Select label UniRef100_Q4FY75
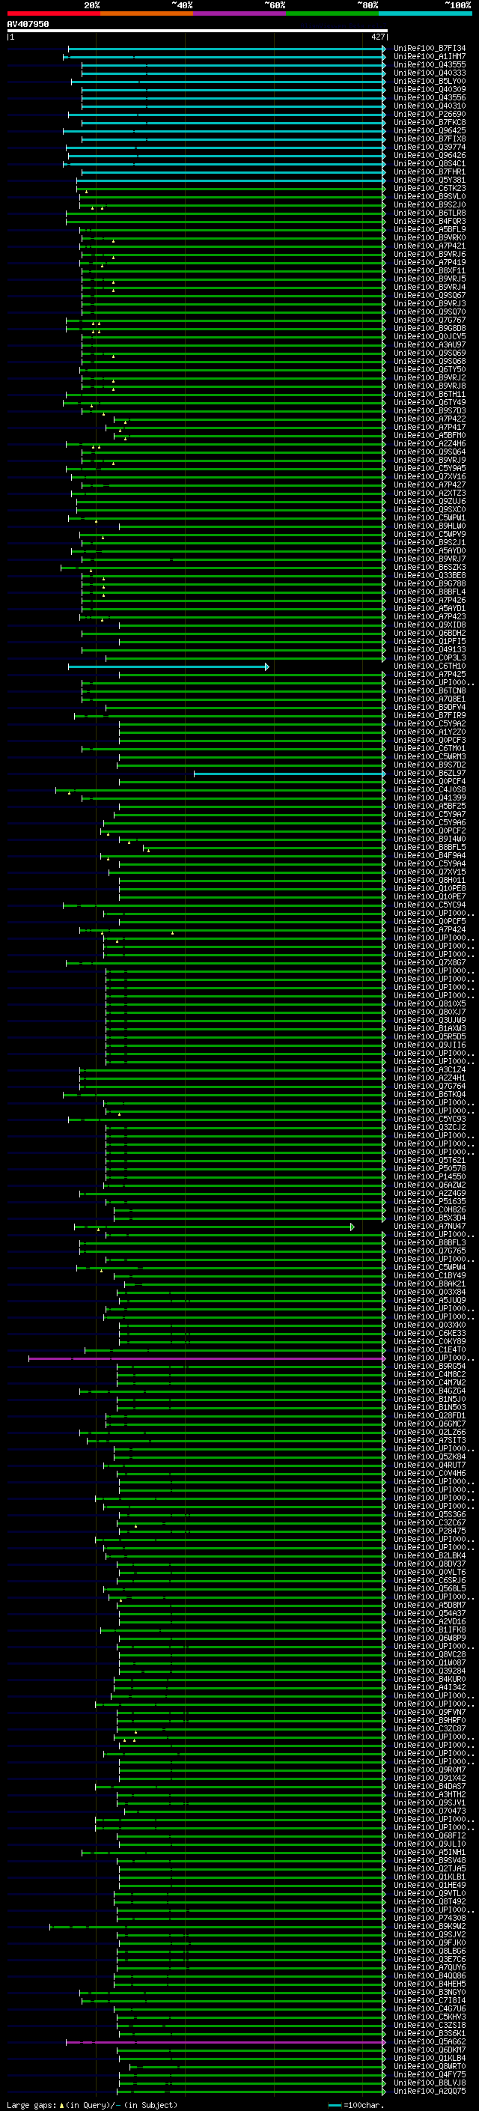Screen dimensions: 479x2111 click(x=430, y=2075)
